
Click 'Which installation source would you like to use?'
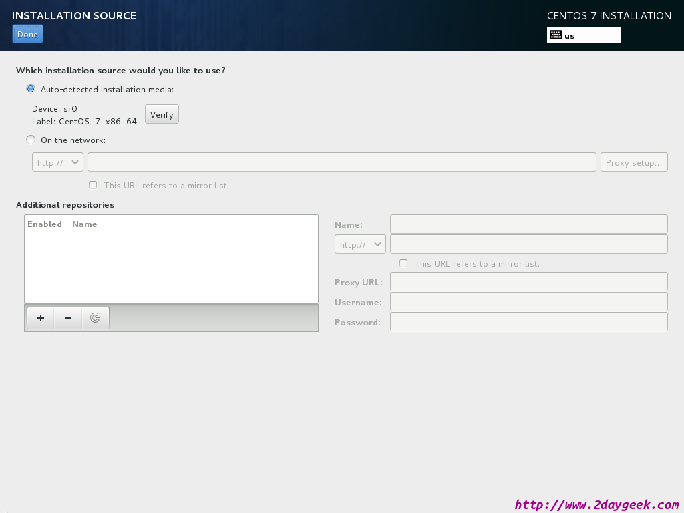(x=121, y=71)
